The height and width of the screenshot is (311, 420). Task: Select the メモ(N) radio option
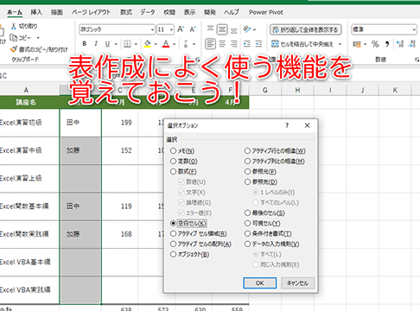click(x=173, y=150)
